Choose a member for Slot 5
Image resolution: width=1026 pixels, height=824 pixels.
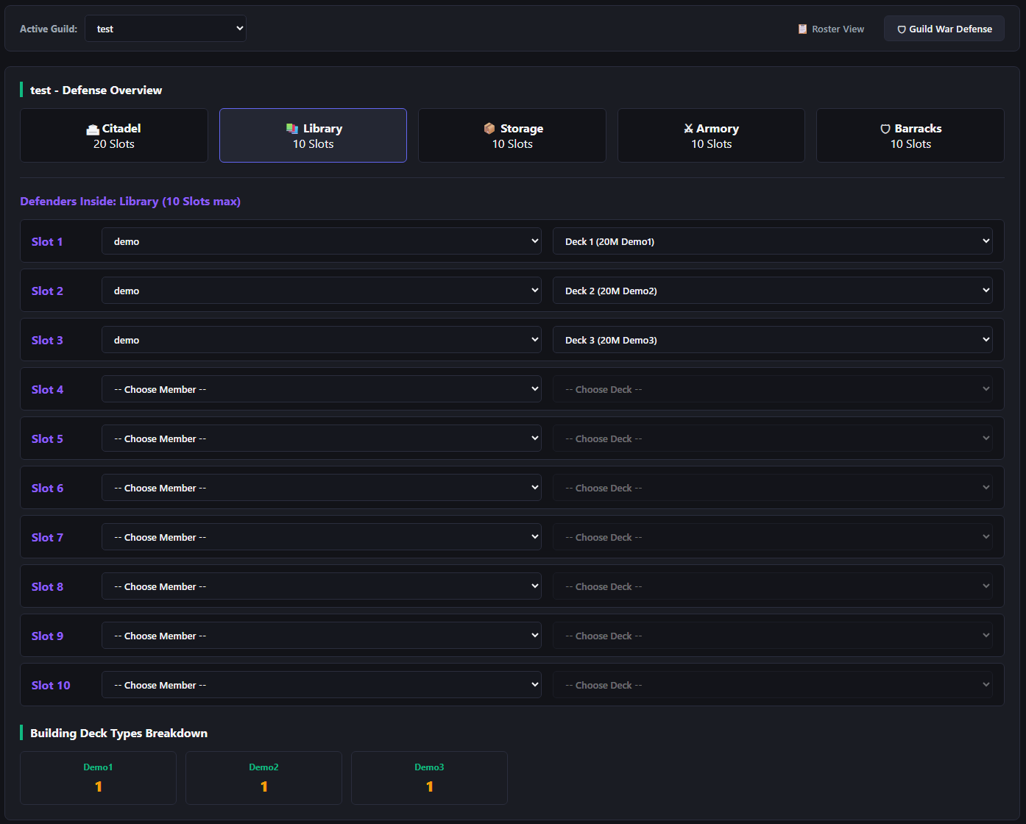pos(322,438)
